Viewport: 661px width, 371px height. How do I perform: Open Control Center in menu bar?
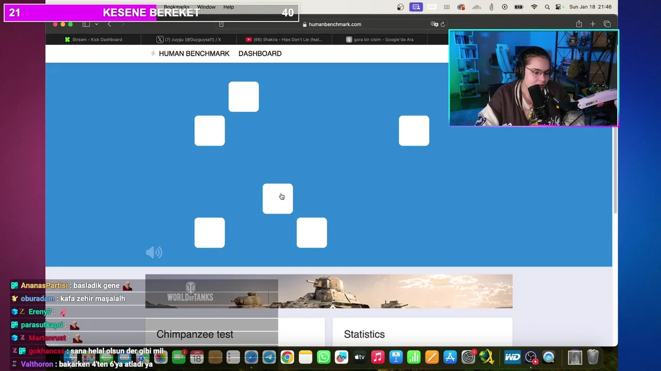click(558, 7)
